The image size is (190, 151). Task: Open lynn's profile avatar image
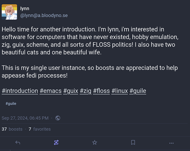pyautogui.click(x=9, y=12)
